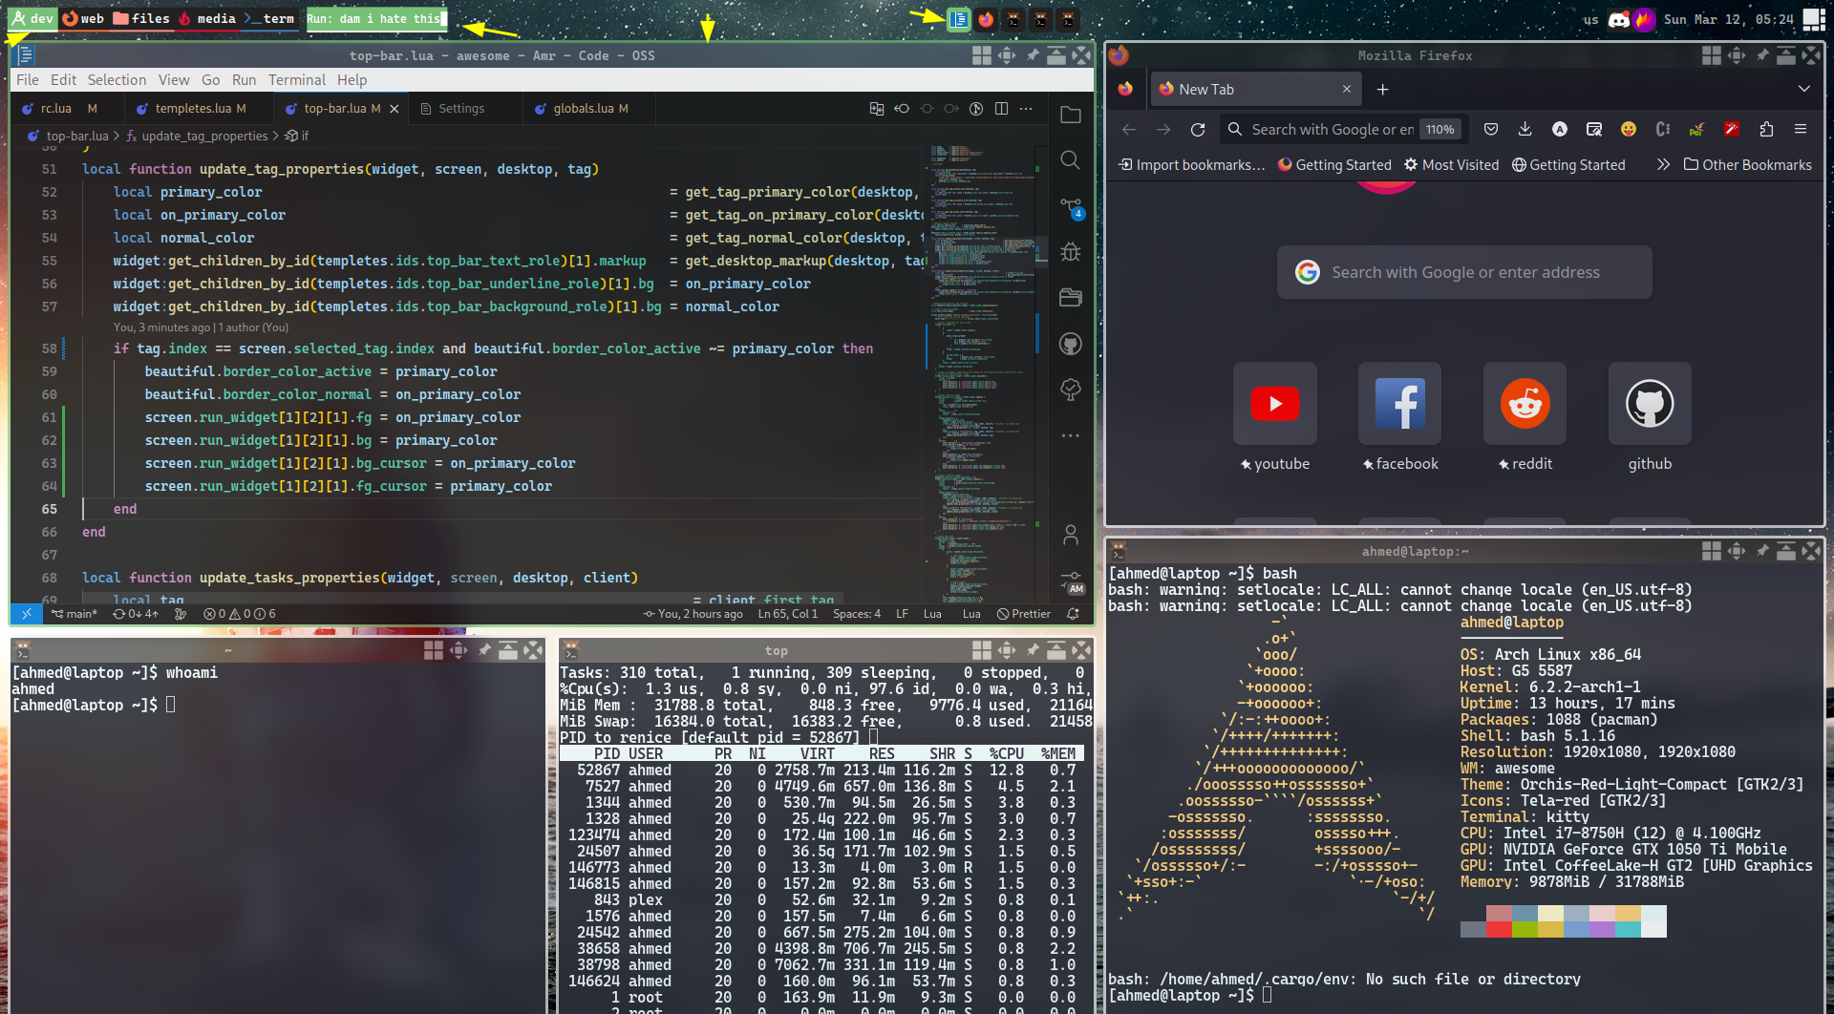Open the Project Manager folders icon in sidebar
This screenshot has width=1834, height=1014.
(x=1071, y=298)
